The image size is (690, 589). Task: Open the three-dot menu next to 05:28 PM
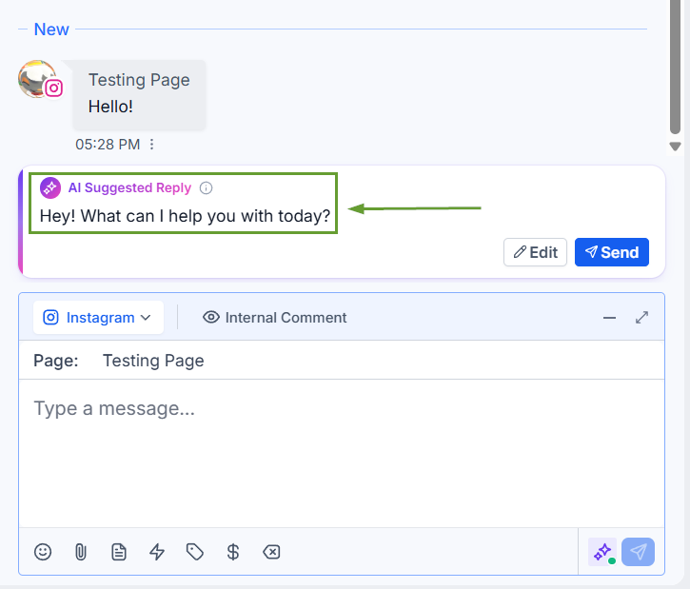152,145
